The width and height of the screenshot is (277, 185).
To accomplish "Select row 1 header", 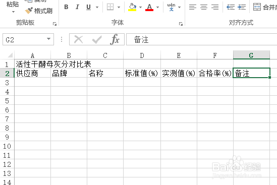I will pyautogui.click(x=7, y=64).
